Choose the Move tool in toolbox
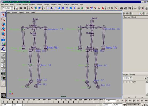 pyautogui.click(x=3, y=24)
